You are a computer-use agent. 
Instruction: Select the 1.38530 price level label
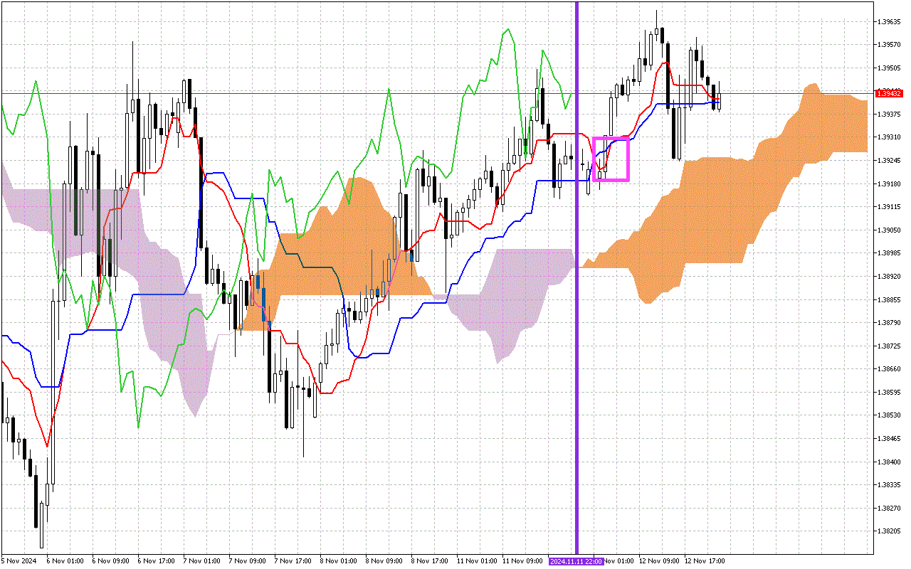(888, 415)
